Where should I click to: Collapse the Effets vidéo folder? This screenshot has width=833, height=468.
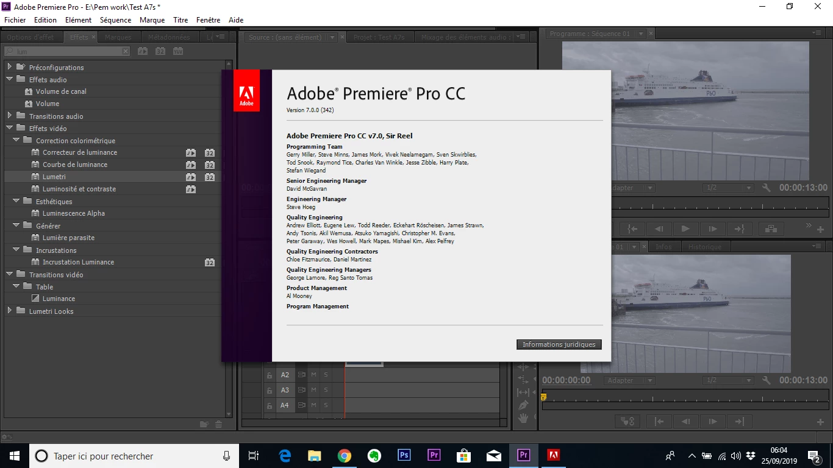[x=10, y=128]
